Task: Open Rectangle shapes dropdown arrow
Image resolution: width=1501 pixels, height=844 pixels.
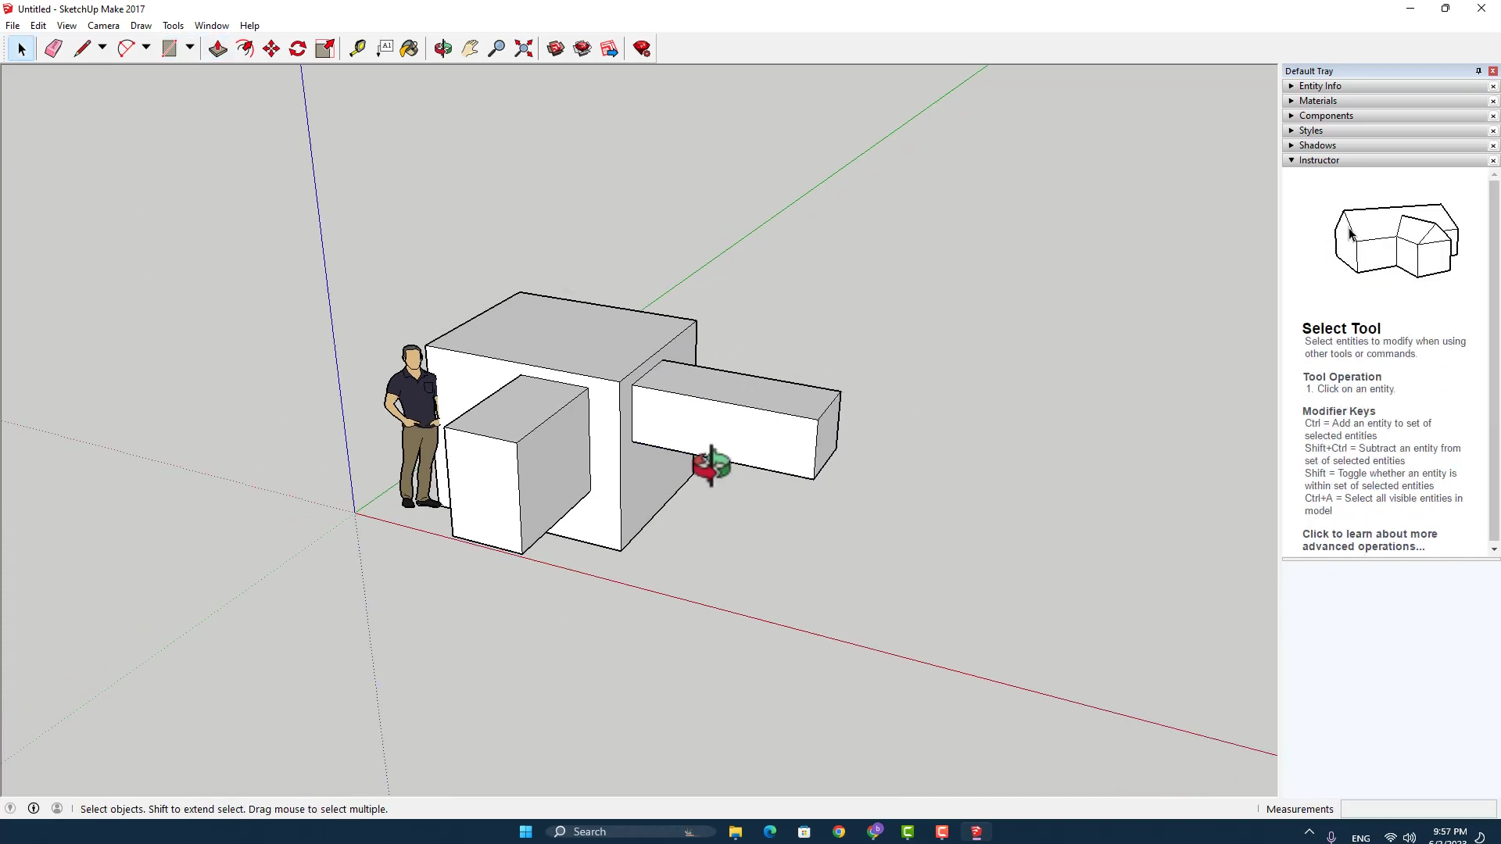Action: [190, 48]
